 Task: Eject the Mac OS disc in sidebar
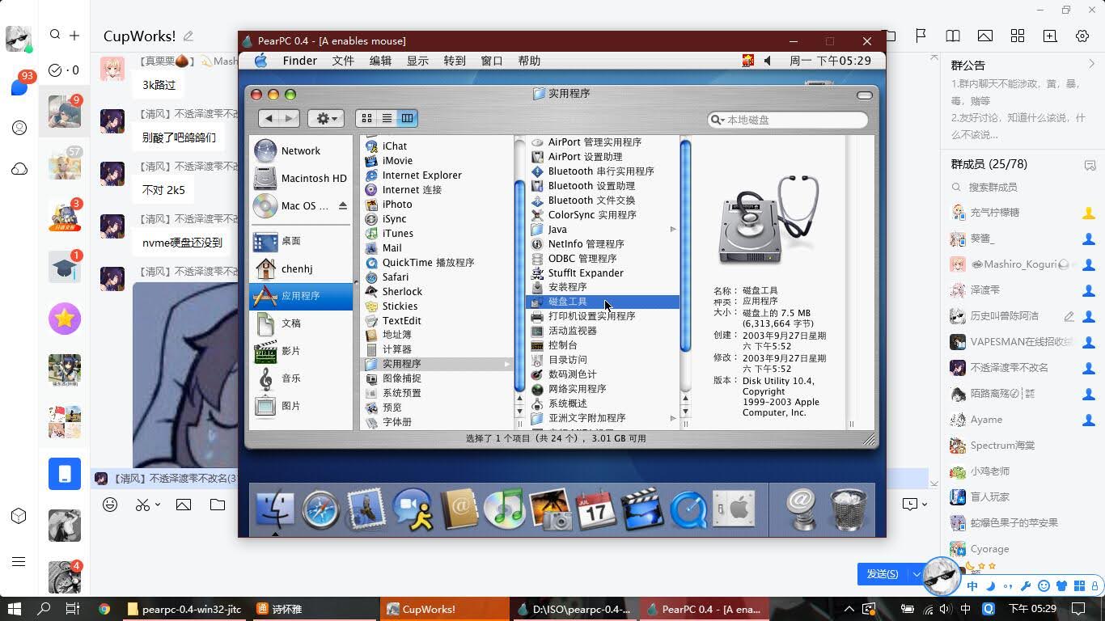pyautogui.click(x=343, y=205)
